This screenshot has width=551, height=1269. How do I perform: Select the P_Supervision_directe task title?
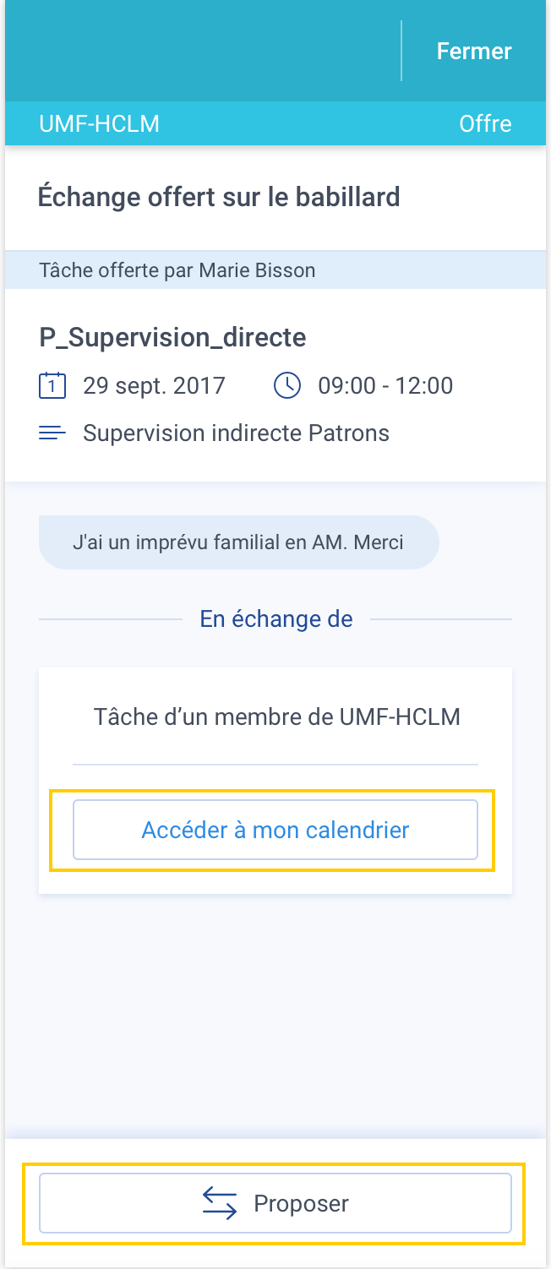[172, 338]
